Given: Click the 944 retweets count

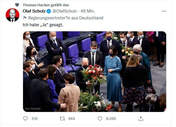Looking at the screenshot, I should [71, 118].
